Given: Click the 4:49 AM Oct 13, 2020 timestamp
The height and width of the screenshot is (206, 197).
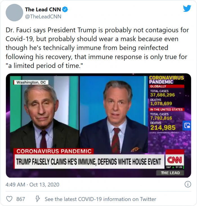Looking at the screenshot, I should pyautogui.click(x=32, y=185).
